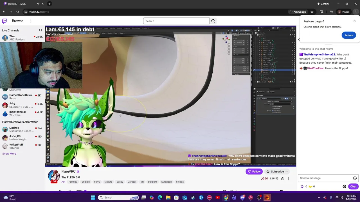
Task: Open the Browse page
Action: 17,21
